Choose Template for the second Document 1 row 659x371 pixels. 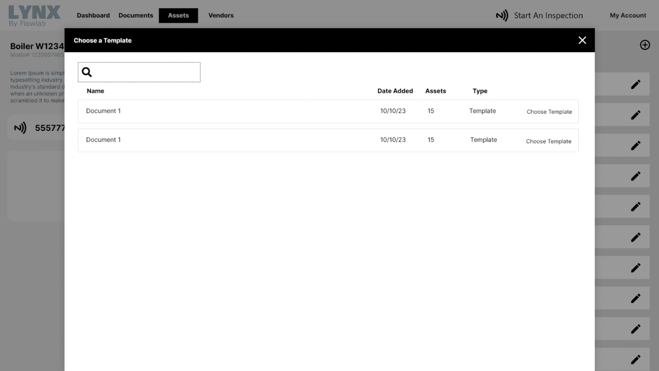549,141
